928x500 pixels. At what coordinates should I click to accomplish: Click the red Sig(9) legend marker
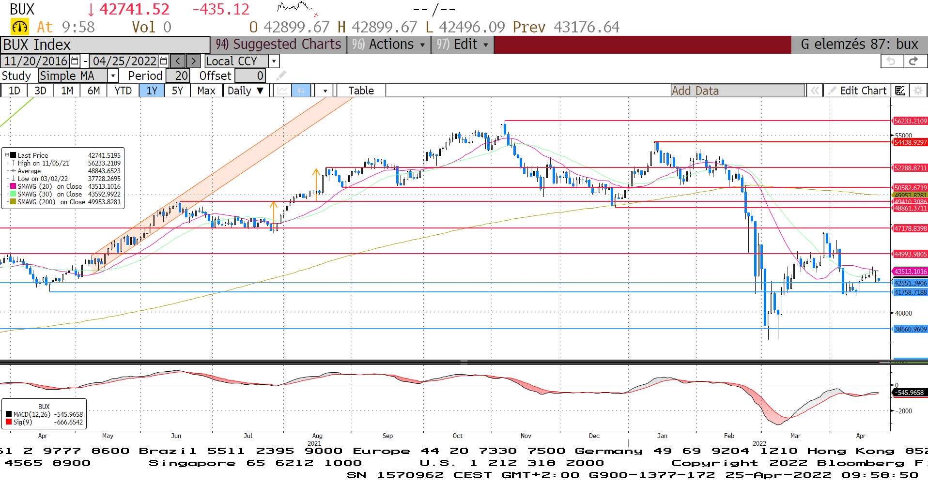(x=9, y=422)
